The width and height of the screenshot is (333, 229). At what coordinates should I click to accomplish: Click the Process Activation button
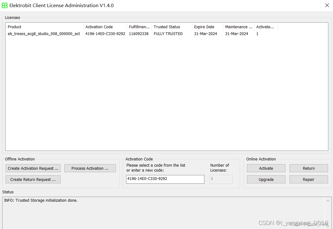click(x=90, y=168)
